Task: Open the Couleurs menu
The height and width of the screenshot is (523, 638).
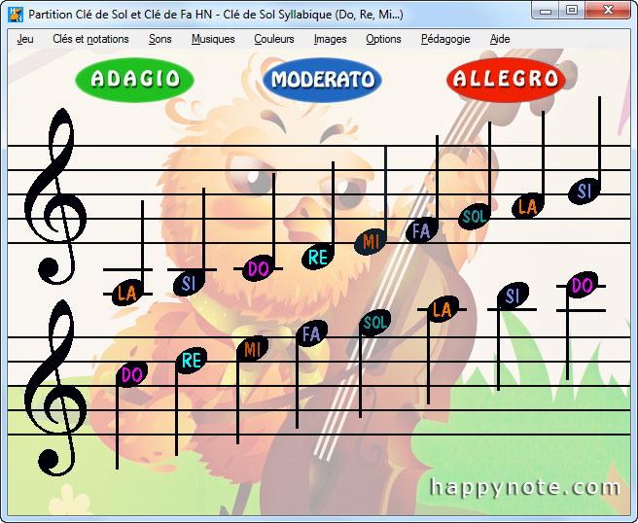Action: pos(274,39)
